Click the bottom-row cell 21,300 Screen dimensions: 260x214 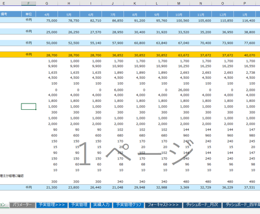click(x=47, y=187)
